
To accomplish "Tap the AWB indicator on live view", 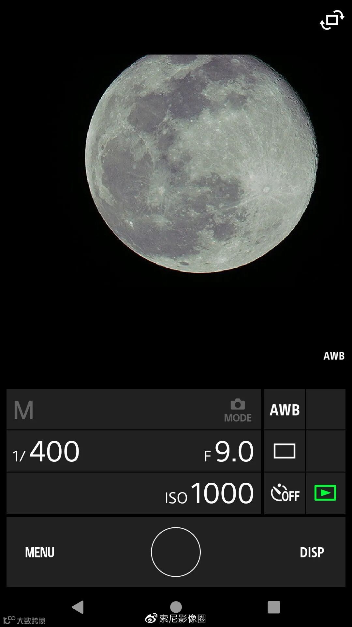I will tap(334, 356).
